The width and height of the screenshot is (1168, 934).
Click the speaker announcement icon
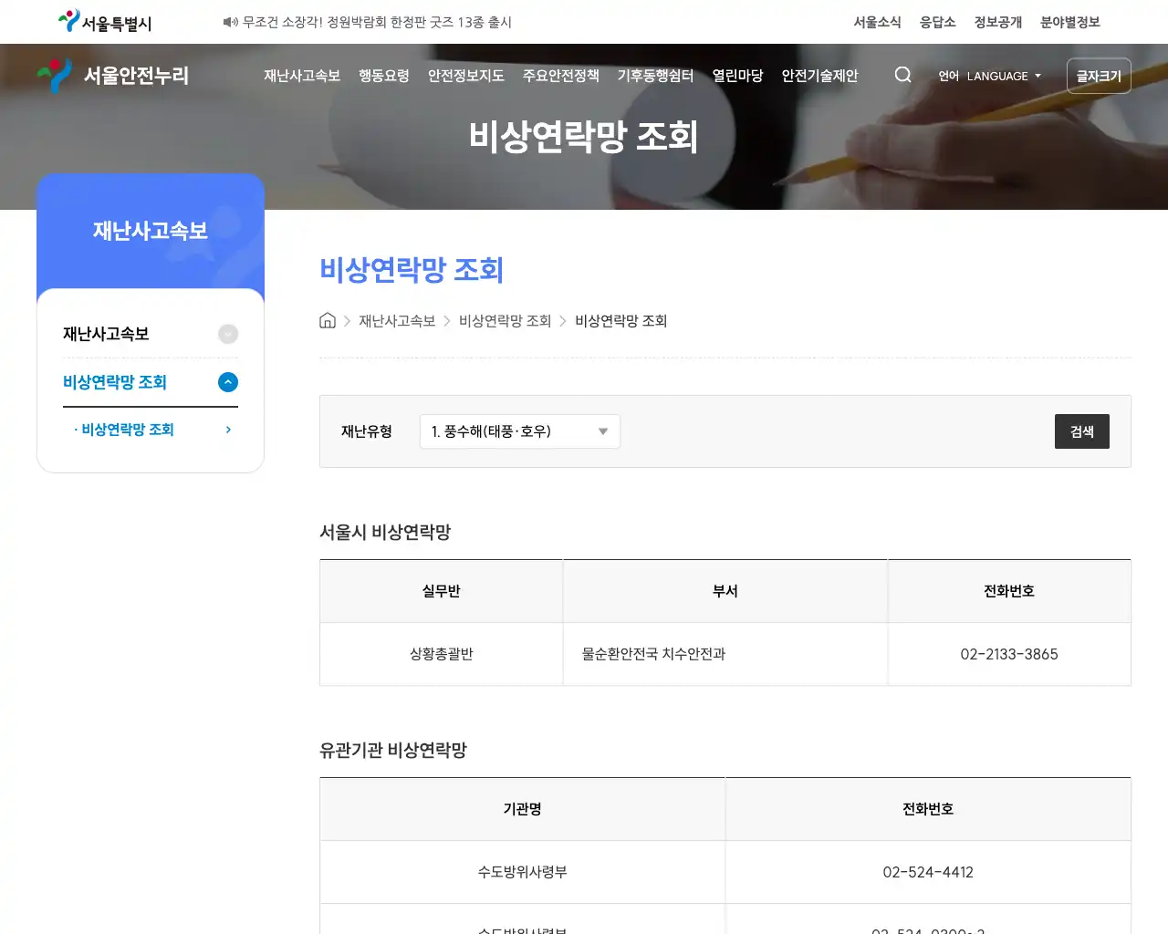click(230, 22)
